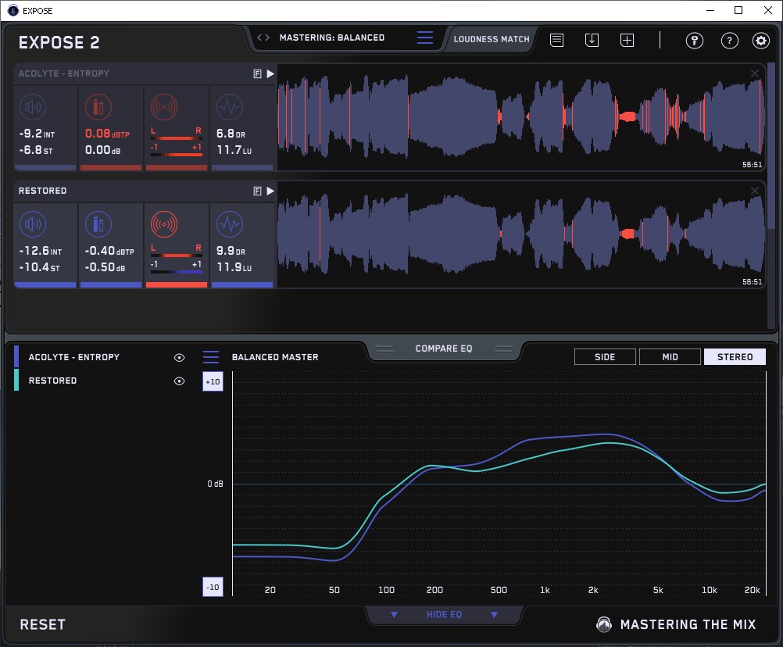Click the question mark help icon

(x=729, y=41)
